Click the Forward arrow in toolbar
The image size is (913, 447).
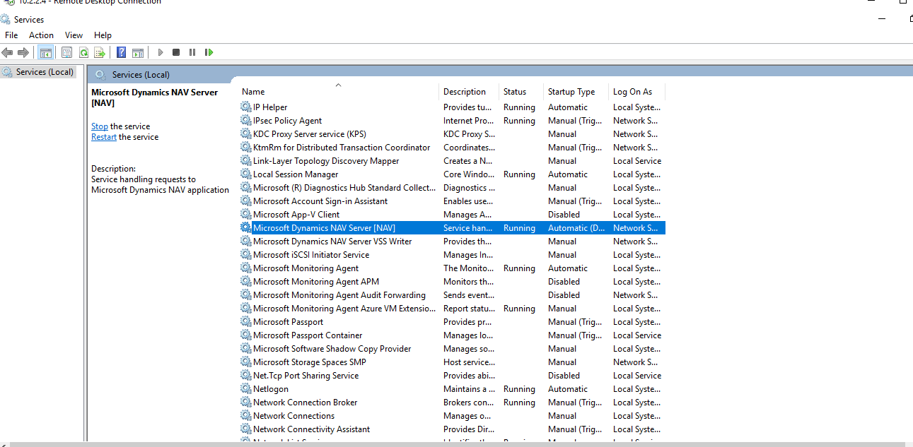coord(23,52)
